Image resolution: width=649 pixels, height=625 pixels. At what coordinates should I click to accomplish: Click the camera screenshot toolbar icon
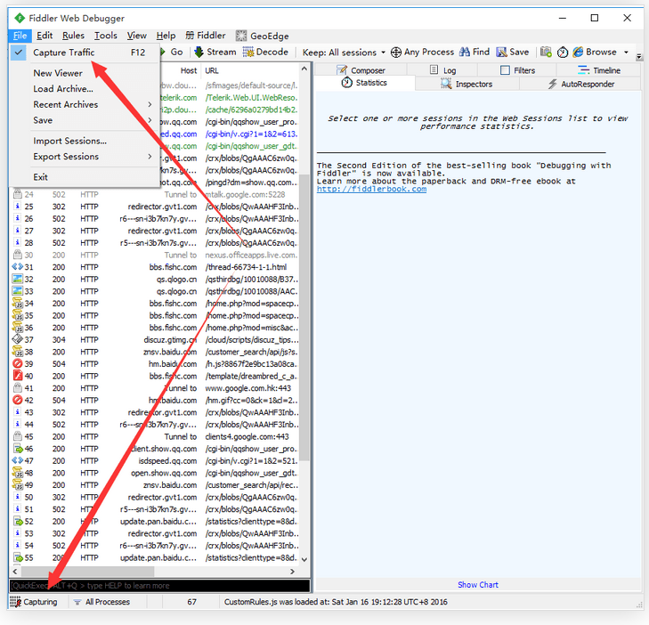[x=546, y=53]
